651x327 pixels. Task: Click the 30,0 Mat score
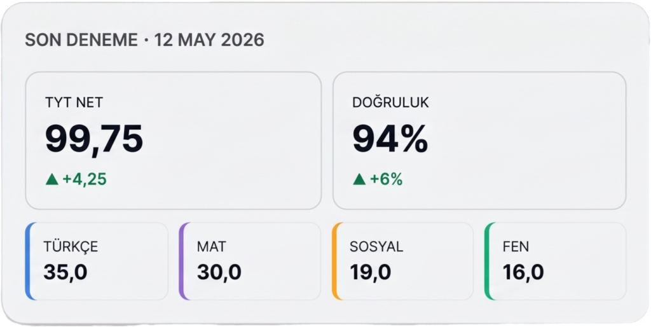pyautogui.click(x=219, y=273)
